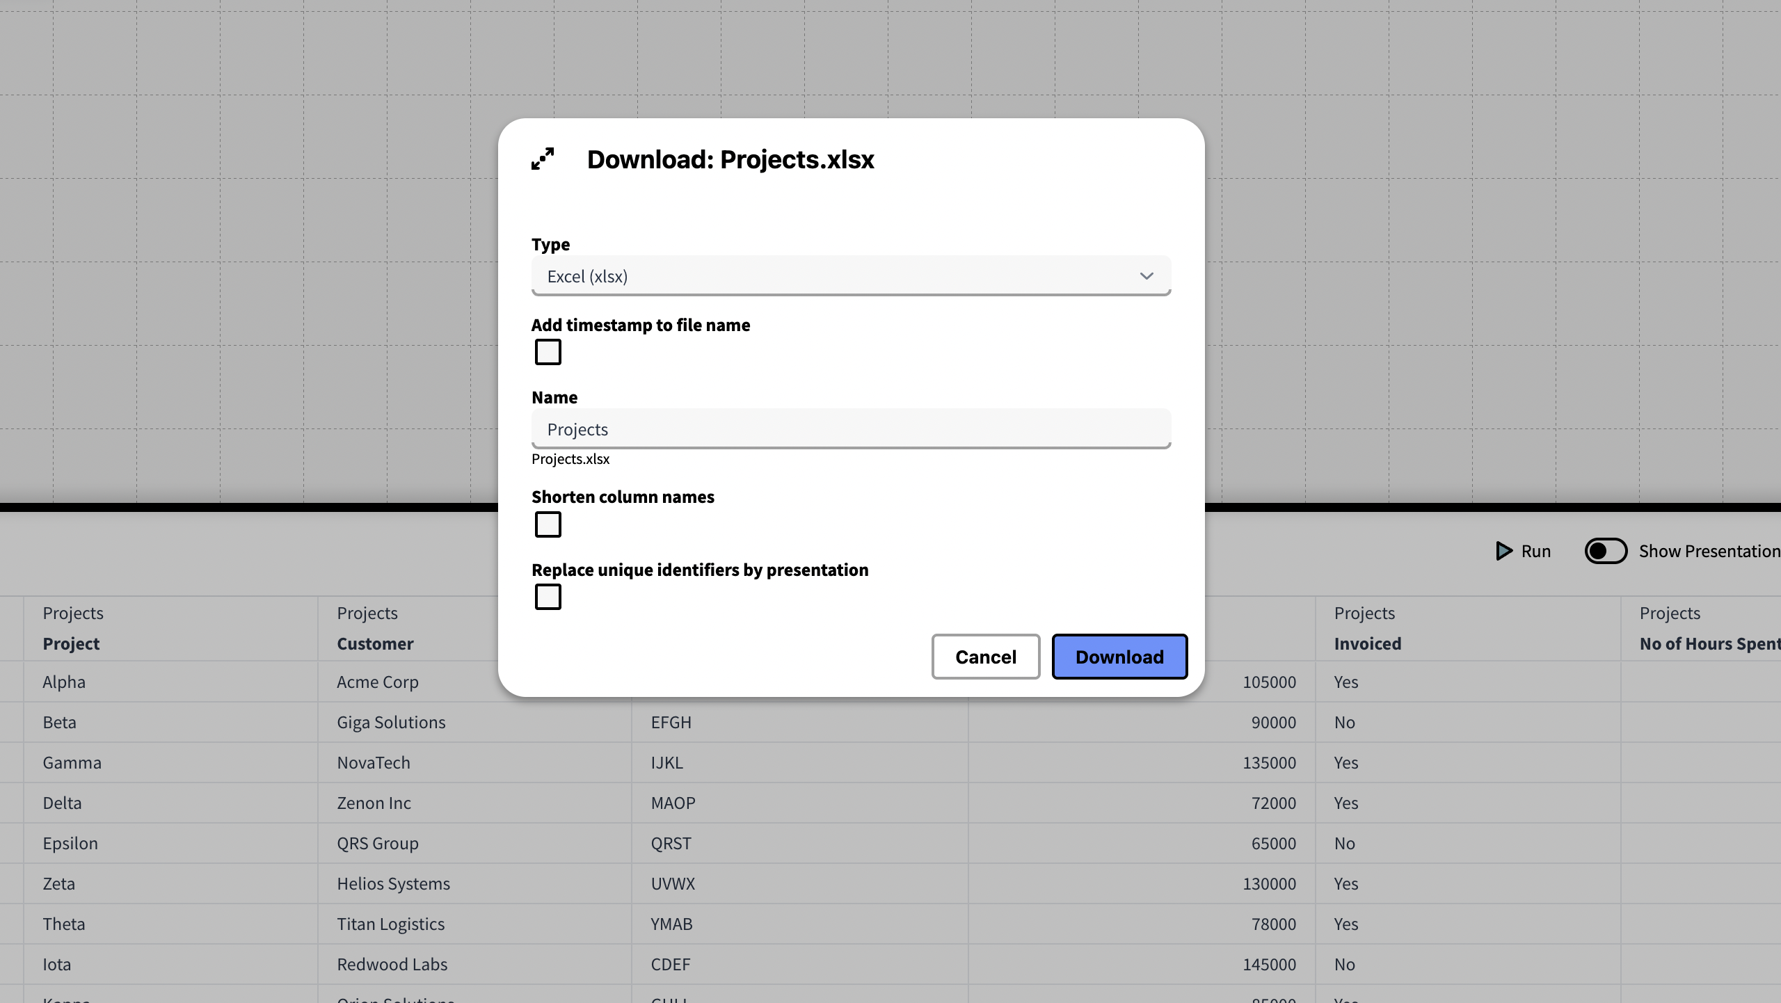Click the Run play icon
The height and width of the screenshot is (1003, 1781).
pyautogui.click(x=1504, y=551)
